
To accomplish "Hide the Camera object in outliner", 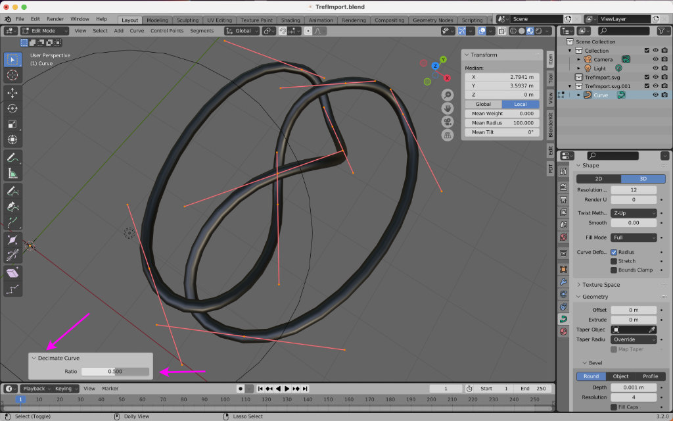I will pos(655,59).
